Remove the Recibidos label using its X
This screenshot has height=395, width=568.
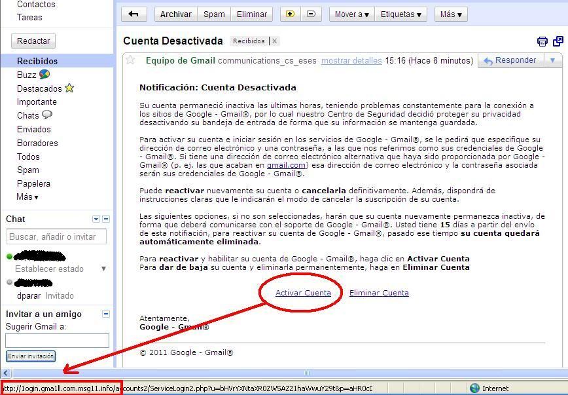pyautogui.click(x=274, y=41)
